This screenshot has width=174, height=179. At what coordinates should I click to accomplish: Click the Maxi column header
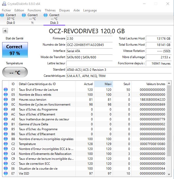[104, 84]
